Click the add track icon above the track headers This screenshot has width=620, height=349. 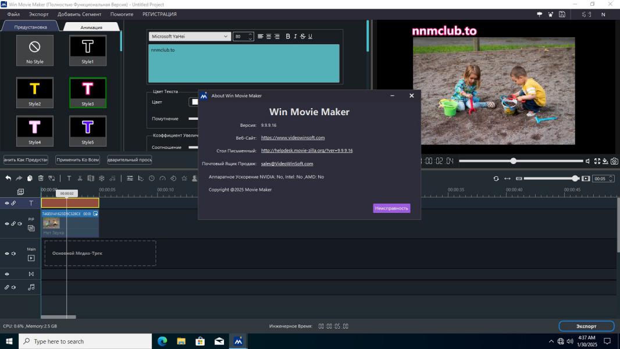pos(20,192)
